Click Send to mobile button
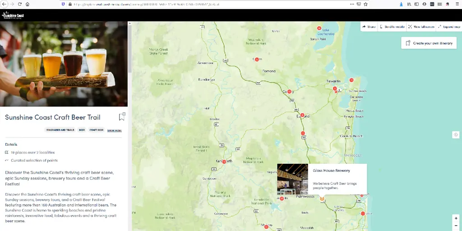Viewport: 462px width, 231px height. (x=392, y=27)
